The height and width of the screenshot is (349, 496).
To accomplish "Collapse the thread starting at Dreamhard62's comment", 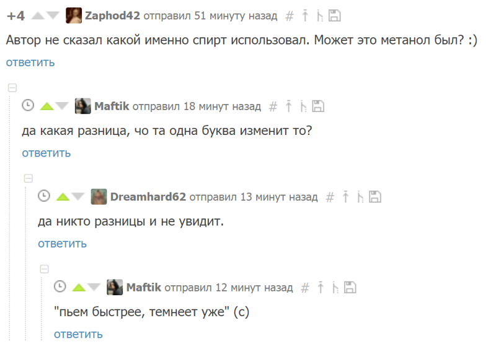I will [28, 179].
